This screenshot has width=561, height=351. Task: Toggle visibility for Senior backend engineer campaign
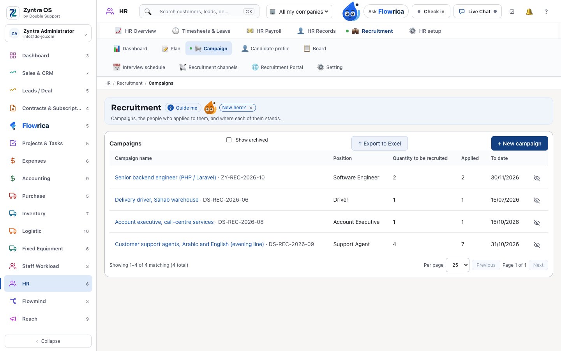pos(537,178)
